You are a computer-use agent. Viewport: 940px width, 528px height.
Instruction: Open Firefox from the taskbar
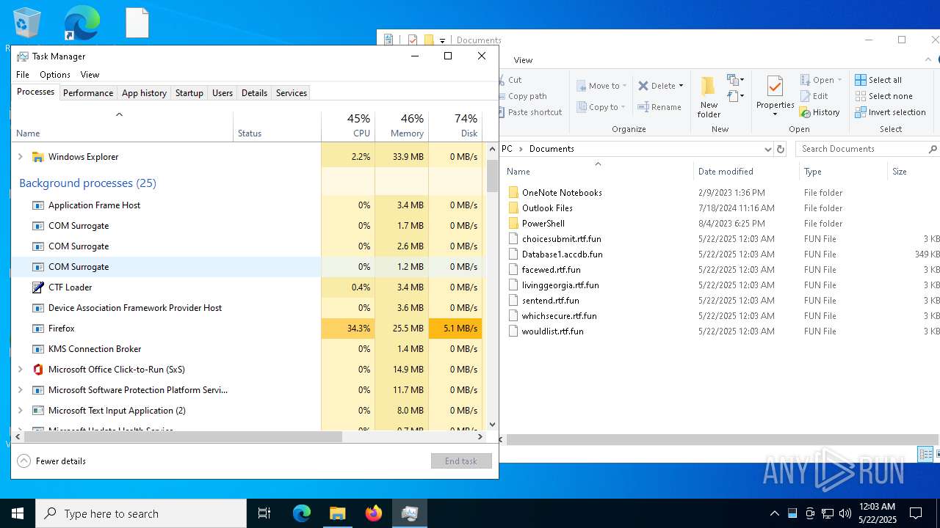tap(374, 513)
